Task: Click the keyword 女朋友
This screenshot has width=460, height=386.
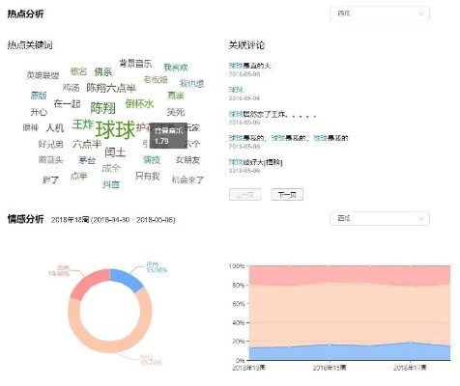Action: click(x=187, y=160)
